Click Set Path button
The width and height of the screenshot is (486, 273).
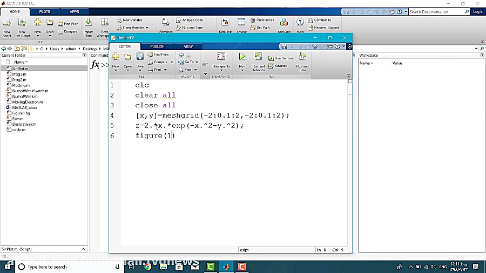(x=260, y=28)
